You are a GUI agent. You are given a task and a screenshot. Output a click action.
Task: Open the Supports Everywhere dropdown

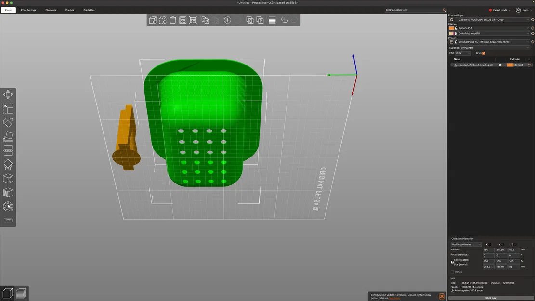coord(495,48)
